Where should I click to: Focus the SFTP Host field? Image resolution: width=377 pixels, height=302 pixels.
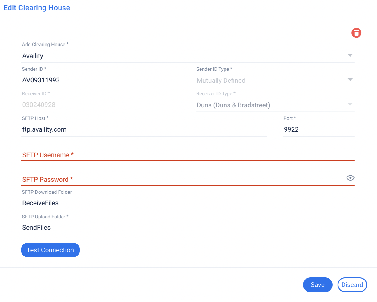tap(144, 130)
